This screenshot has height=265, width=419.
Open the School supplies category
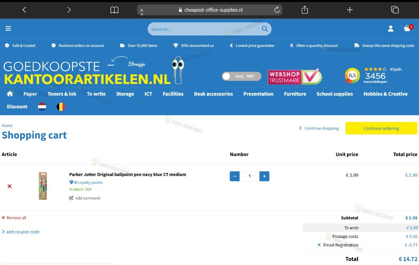point(335,94)
